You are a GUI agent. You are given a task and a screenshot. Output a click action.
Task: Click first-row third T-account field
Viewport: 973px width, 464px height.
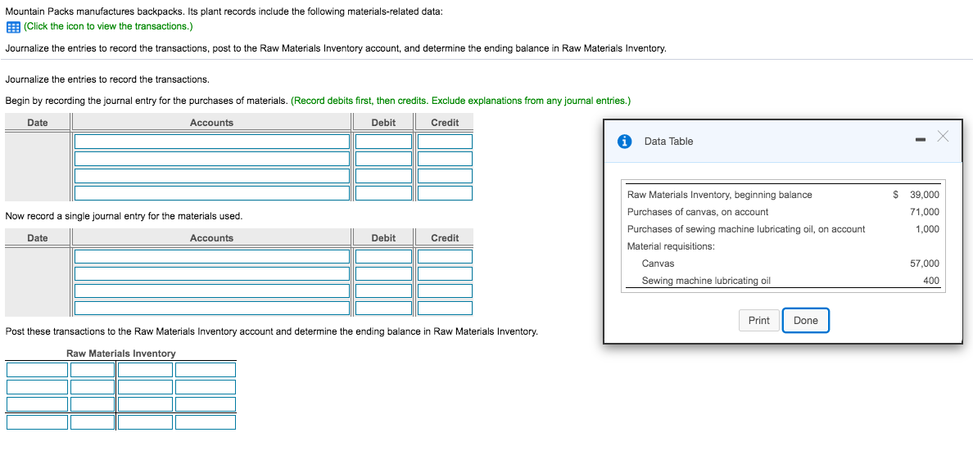[x=145, y=370]
